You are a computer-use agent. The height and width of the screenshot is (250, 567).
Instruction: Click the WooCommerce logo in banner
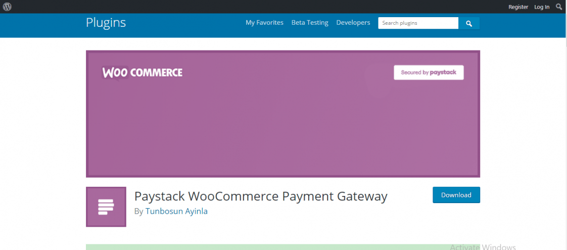coord(142,73)
